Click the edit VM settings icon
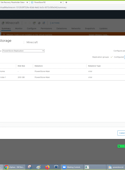The height and width of the screenshot is (170, 125). click(x=39, y=23)
